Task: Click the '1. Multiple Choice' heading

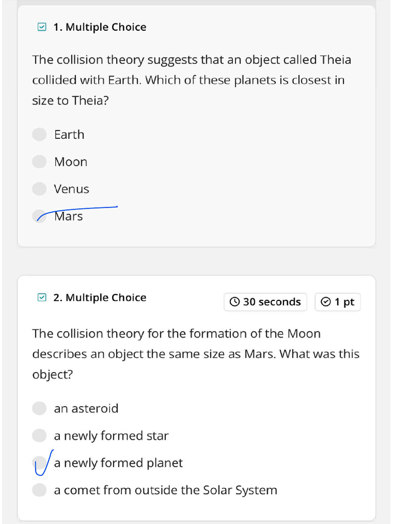Action: [100, 27]
